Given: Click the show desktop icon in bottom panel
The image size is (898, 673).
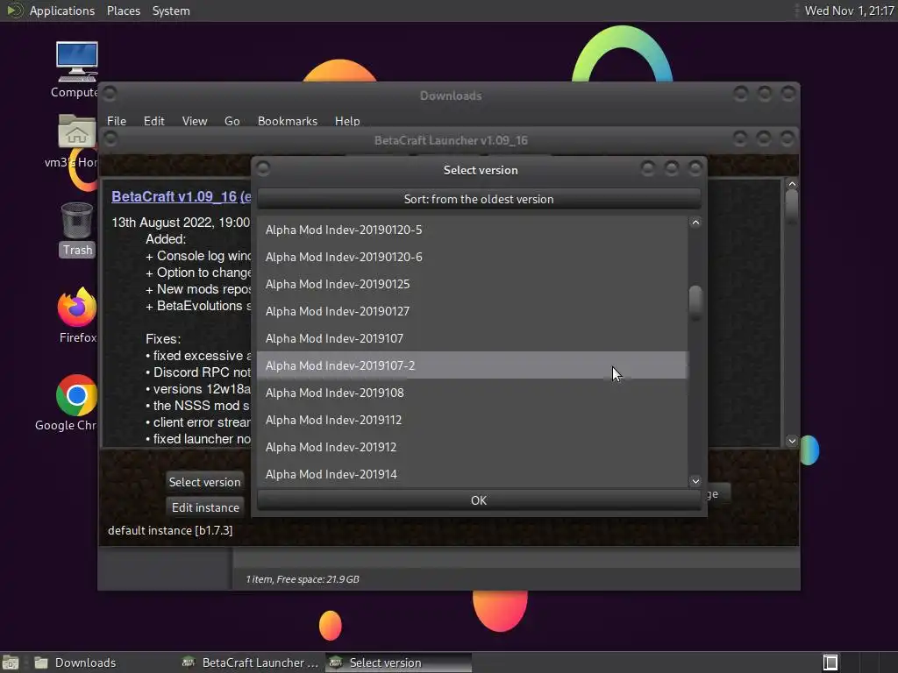Looking at the screenshot, I should (x=11, y=662).
